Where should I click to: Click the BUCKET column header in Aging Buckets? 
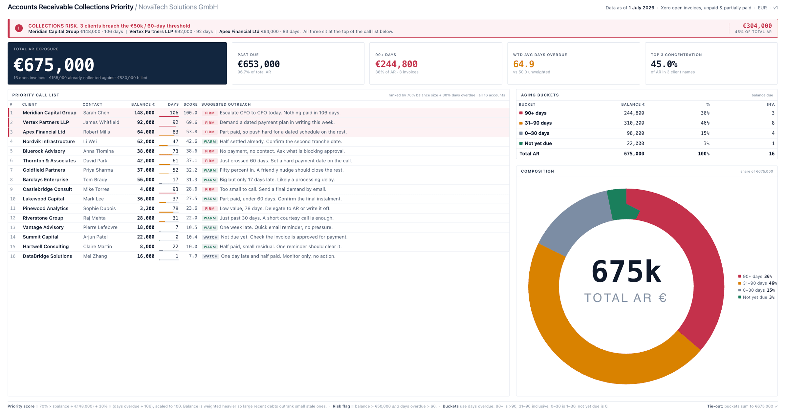point(527,104)
